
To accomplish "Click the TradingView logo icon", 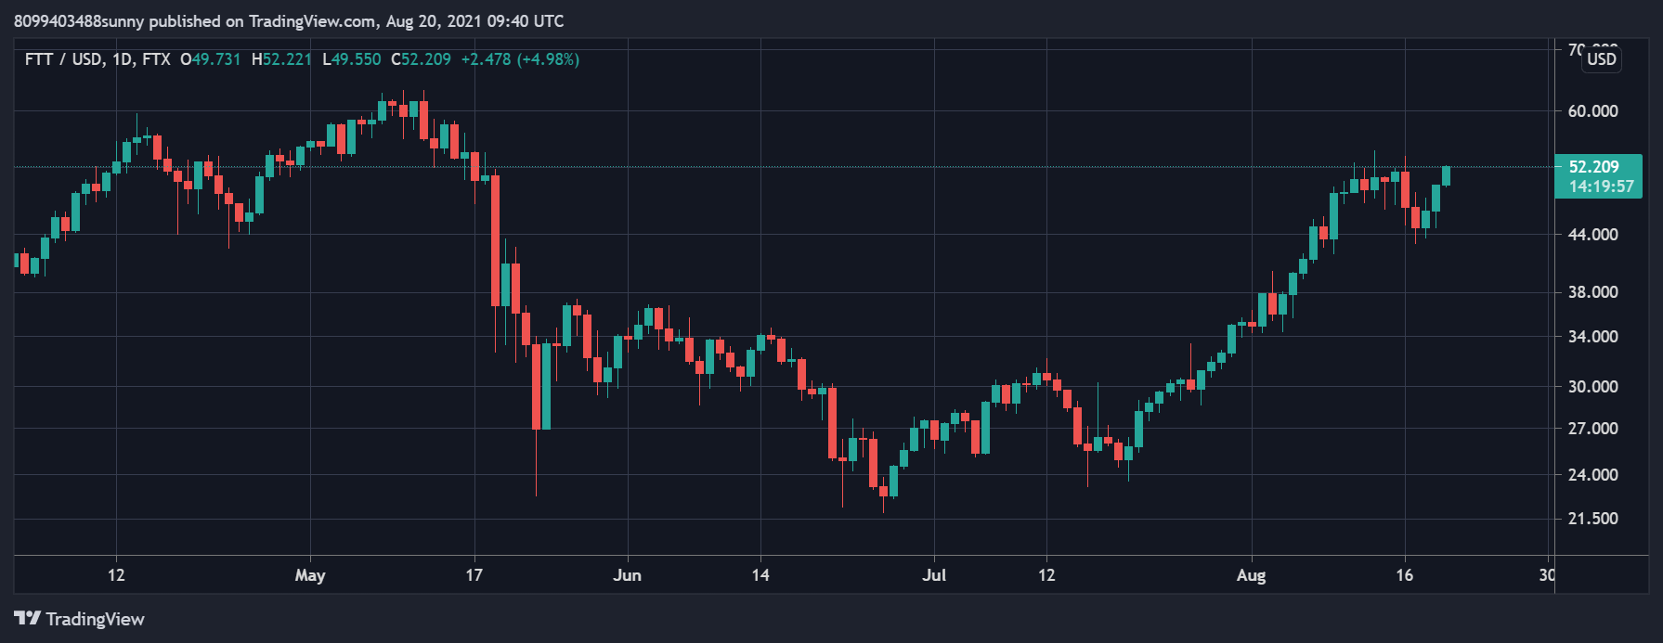I will [x=27, y=618].
